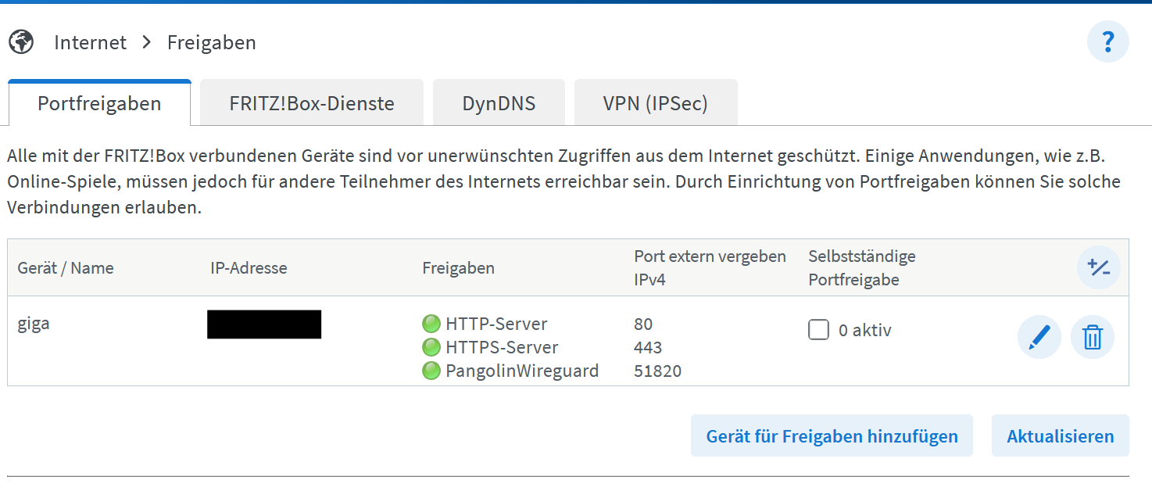Click the giga device name
The width and height of the screenshot is (1152, 491).
click(34, 324)
